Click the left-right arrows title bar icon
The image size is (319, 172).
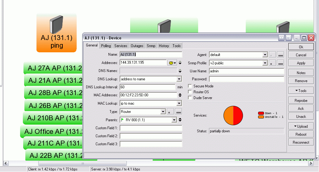click(281, 38)
